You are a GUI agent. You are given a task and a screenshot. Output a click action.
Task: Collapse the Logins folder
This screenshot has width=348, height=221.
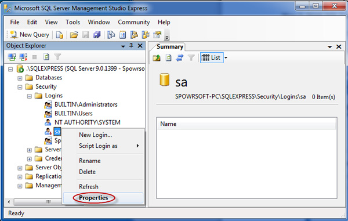[x=30, y=96]
